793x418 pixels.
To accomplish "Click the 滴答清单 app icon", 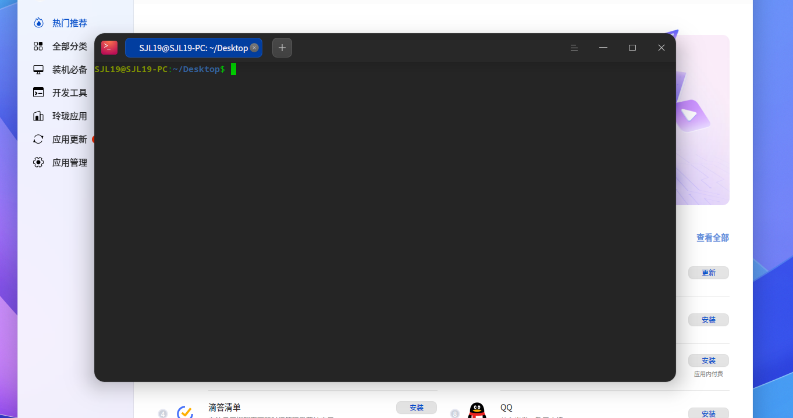I will [185, 412].
